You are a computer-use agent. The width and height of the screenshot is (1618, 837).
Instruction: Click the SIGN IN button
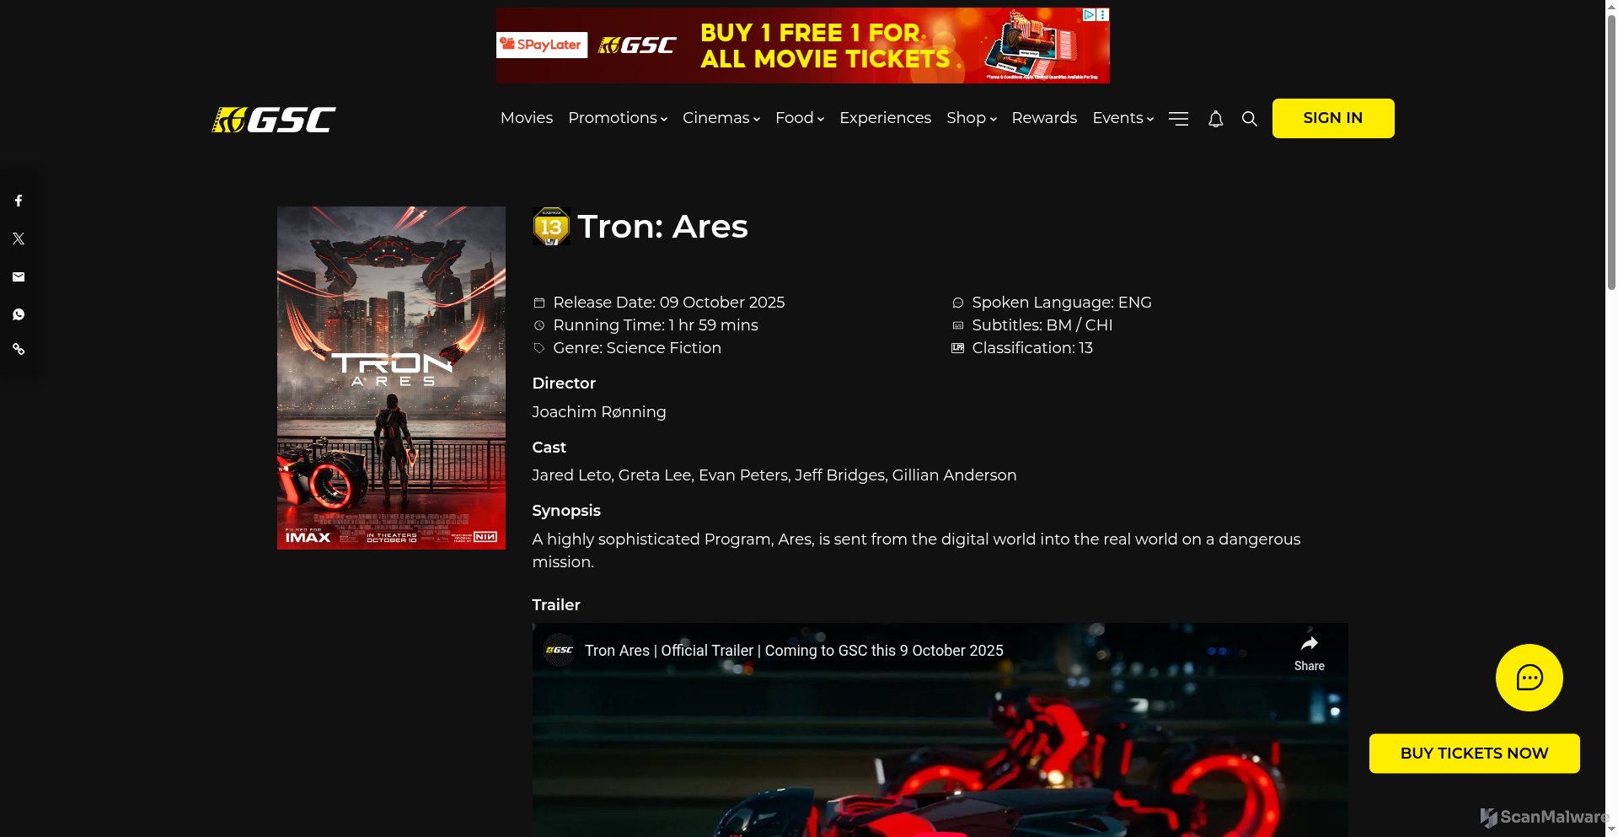(1333, 118)
